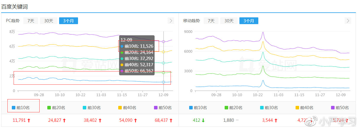This screenshot has width=360, height=130.
Task: Select the PC trend 30天 tab
Action: 48,21
